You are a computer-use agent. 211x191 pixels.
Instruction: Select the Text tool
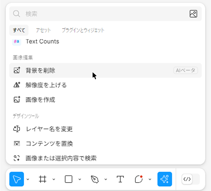coord(120,179)
